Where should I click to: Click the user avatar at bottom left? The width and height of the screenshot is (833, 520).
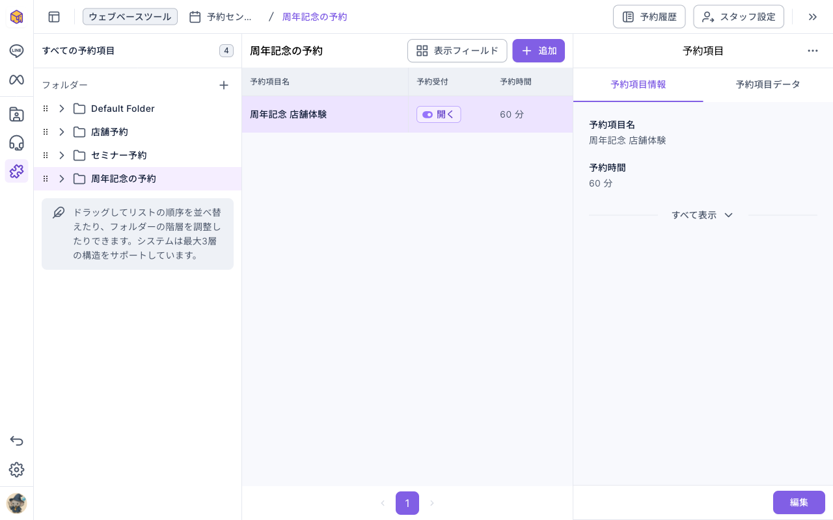click(16, 504)
